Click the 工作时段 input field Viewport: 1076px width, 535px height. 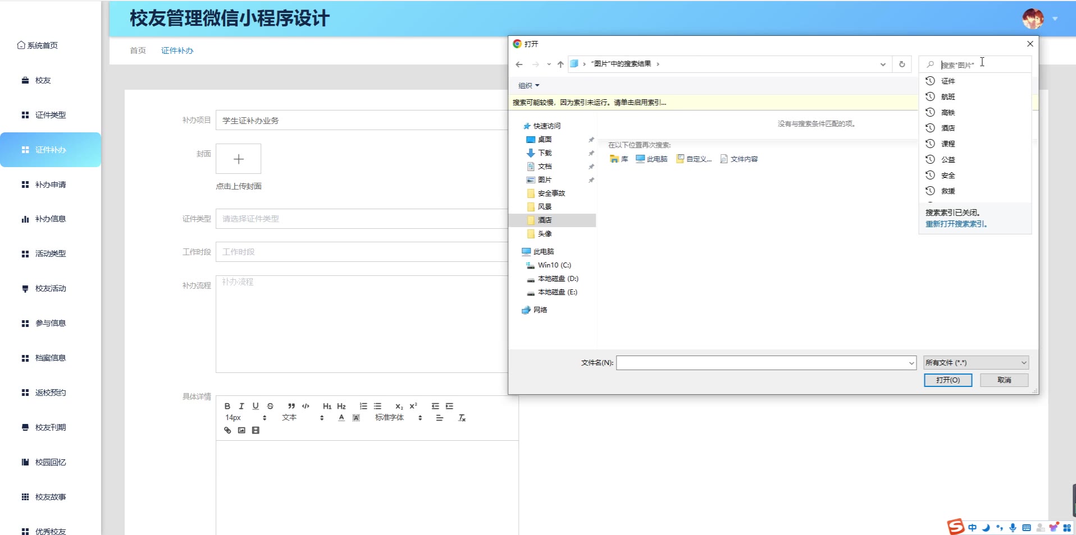362,252
